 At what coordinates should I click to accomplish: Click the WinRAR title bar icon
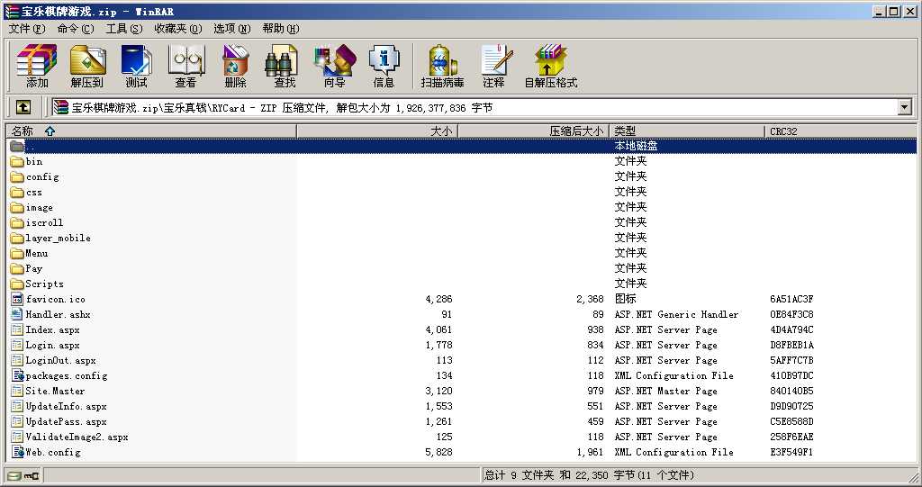[12, 11]
